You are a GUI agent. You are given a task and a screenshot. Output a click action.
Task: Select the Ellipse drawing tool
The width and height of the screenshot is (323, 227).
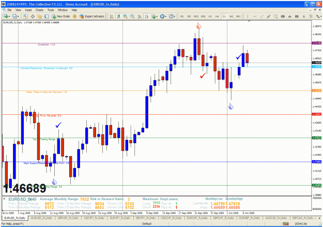[283, 16]
